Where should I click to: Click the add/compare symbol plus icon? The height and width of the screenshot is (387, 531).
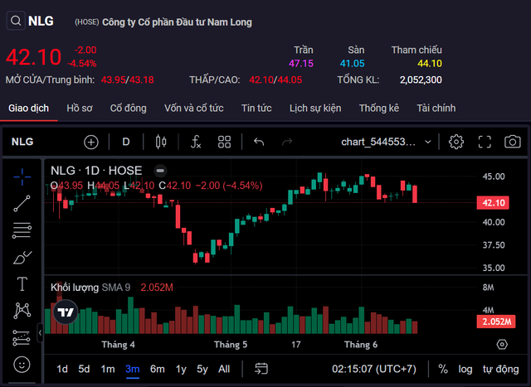pyautogui.click(x=91, y=142)
